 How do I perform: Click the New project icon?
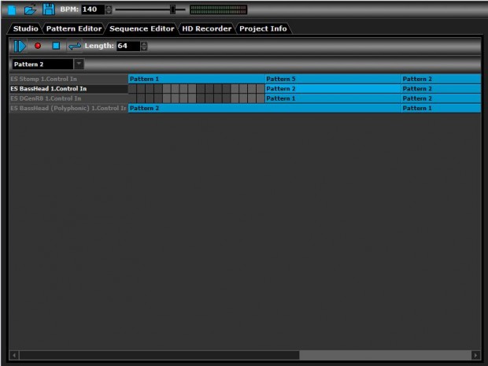coord(12,9)
